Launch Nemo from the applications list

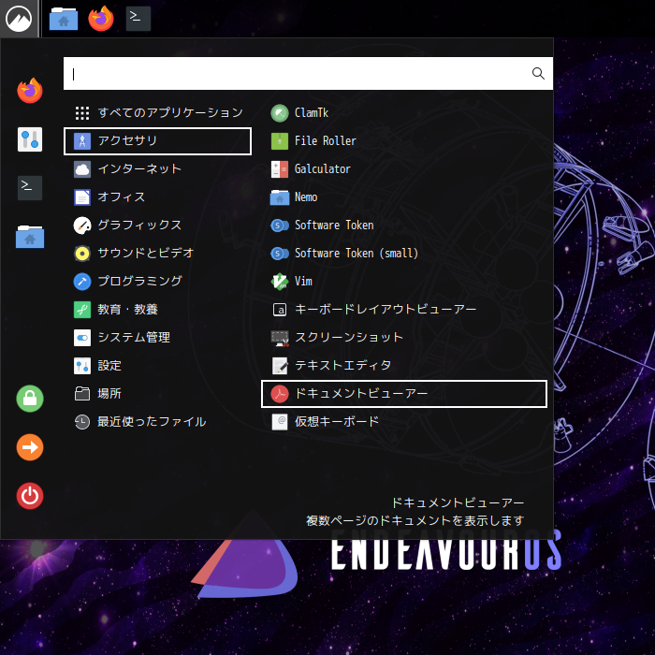(x=404, y=196)
